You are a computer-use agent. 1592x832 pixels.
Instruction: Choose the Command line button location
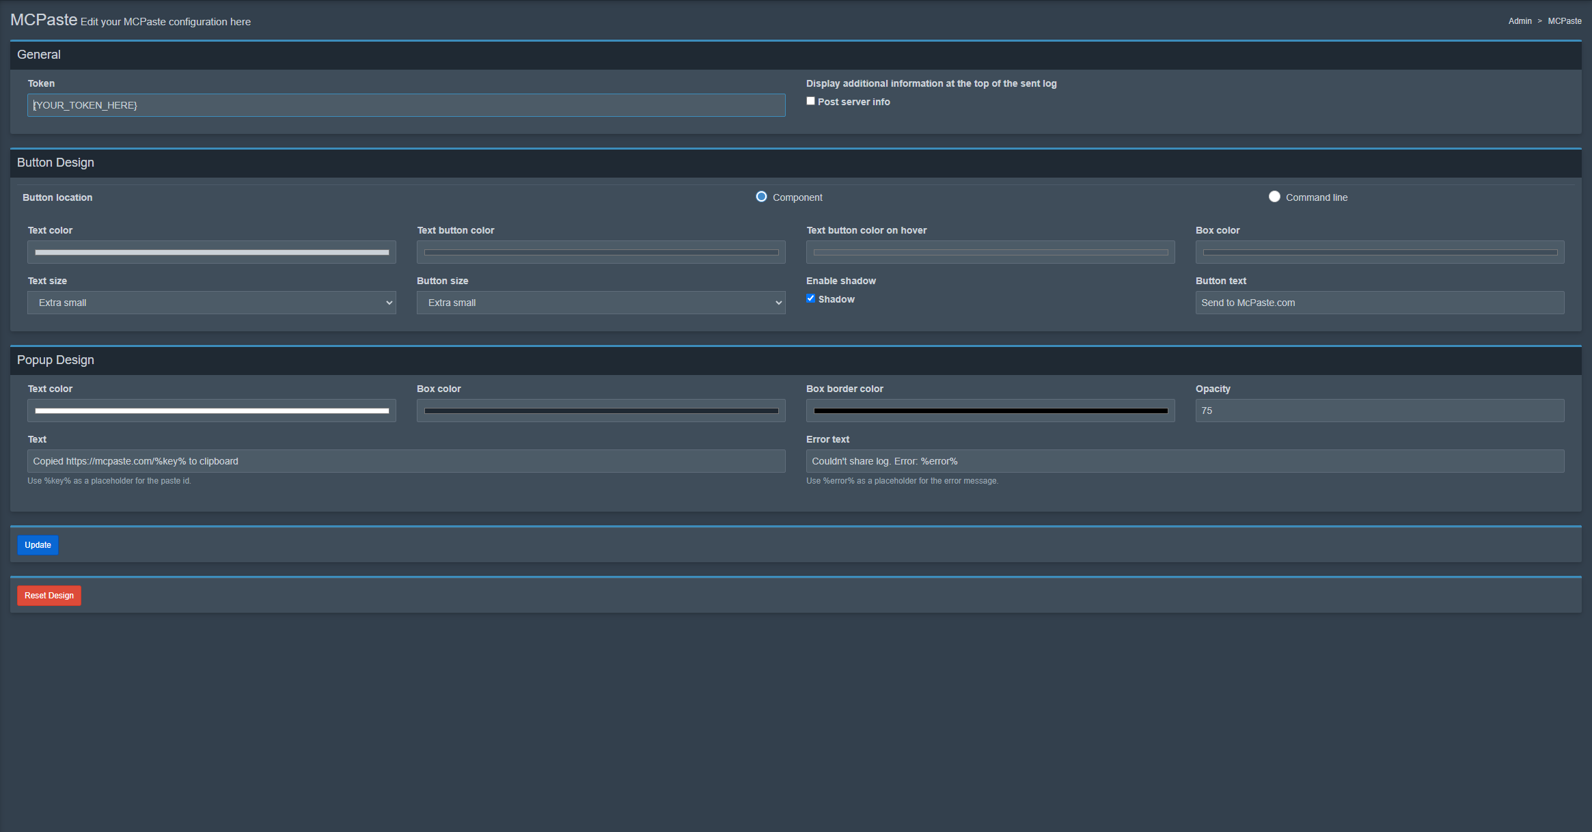click(1274, 197)
